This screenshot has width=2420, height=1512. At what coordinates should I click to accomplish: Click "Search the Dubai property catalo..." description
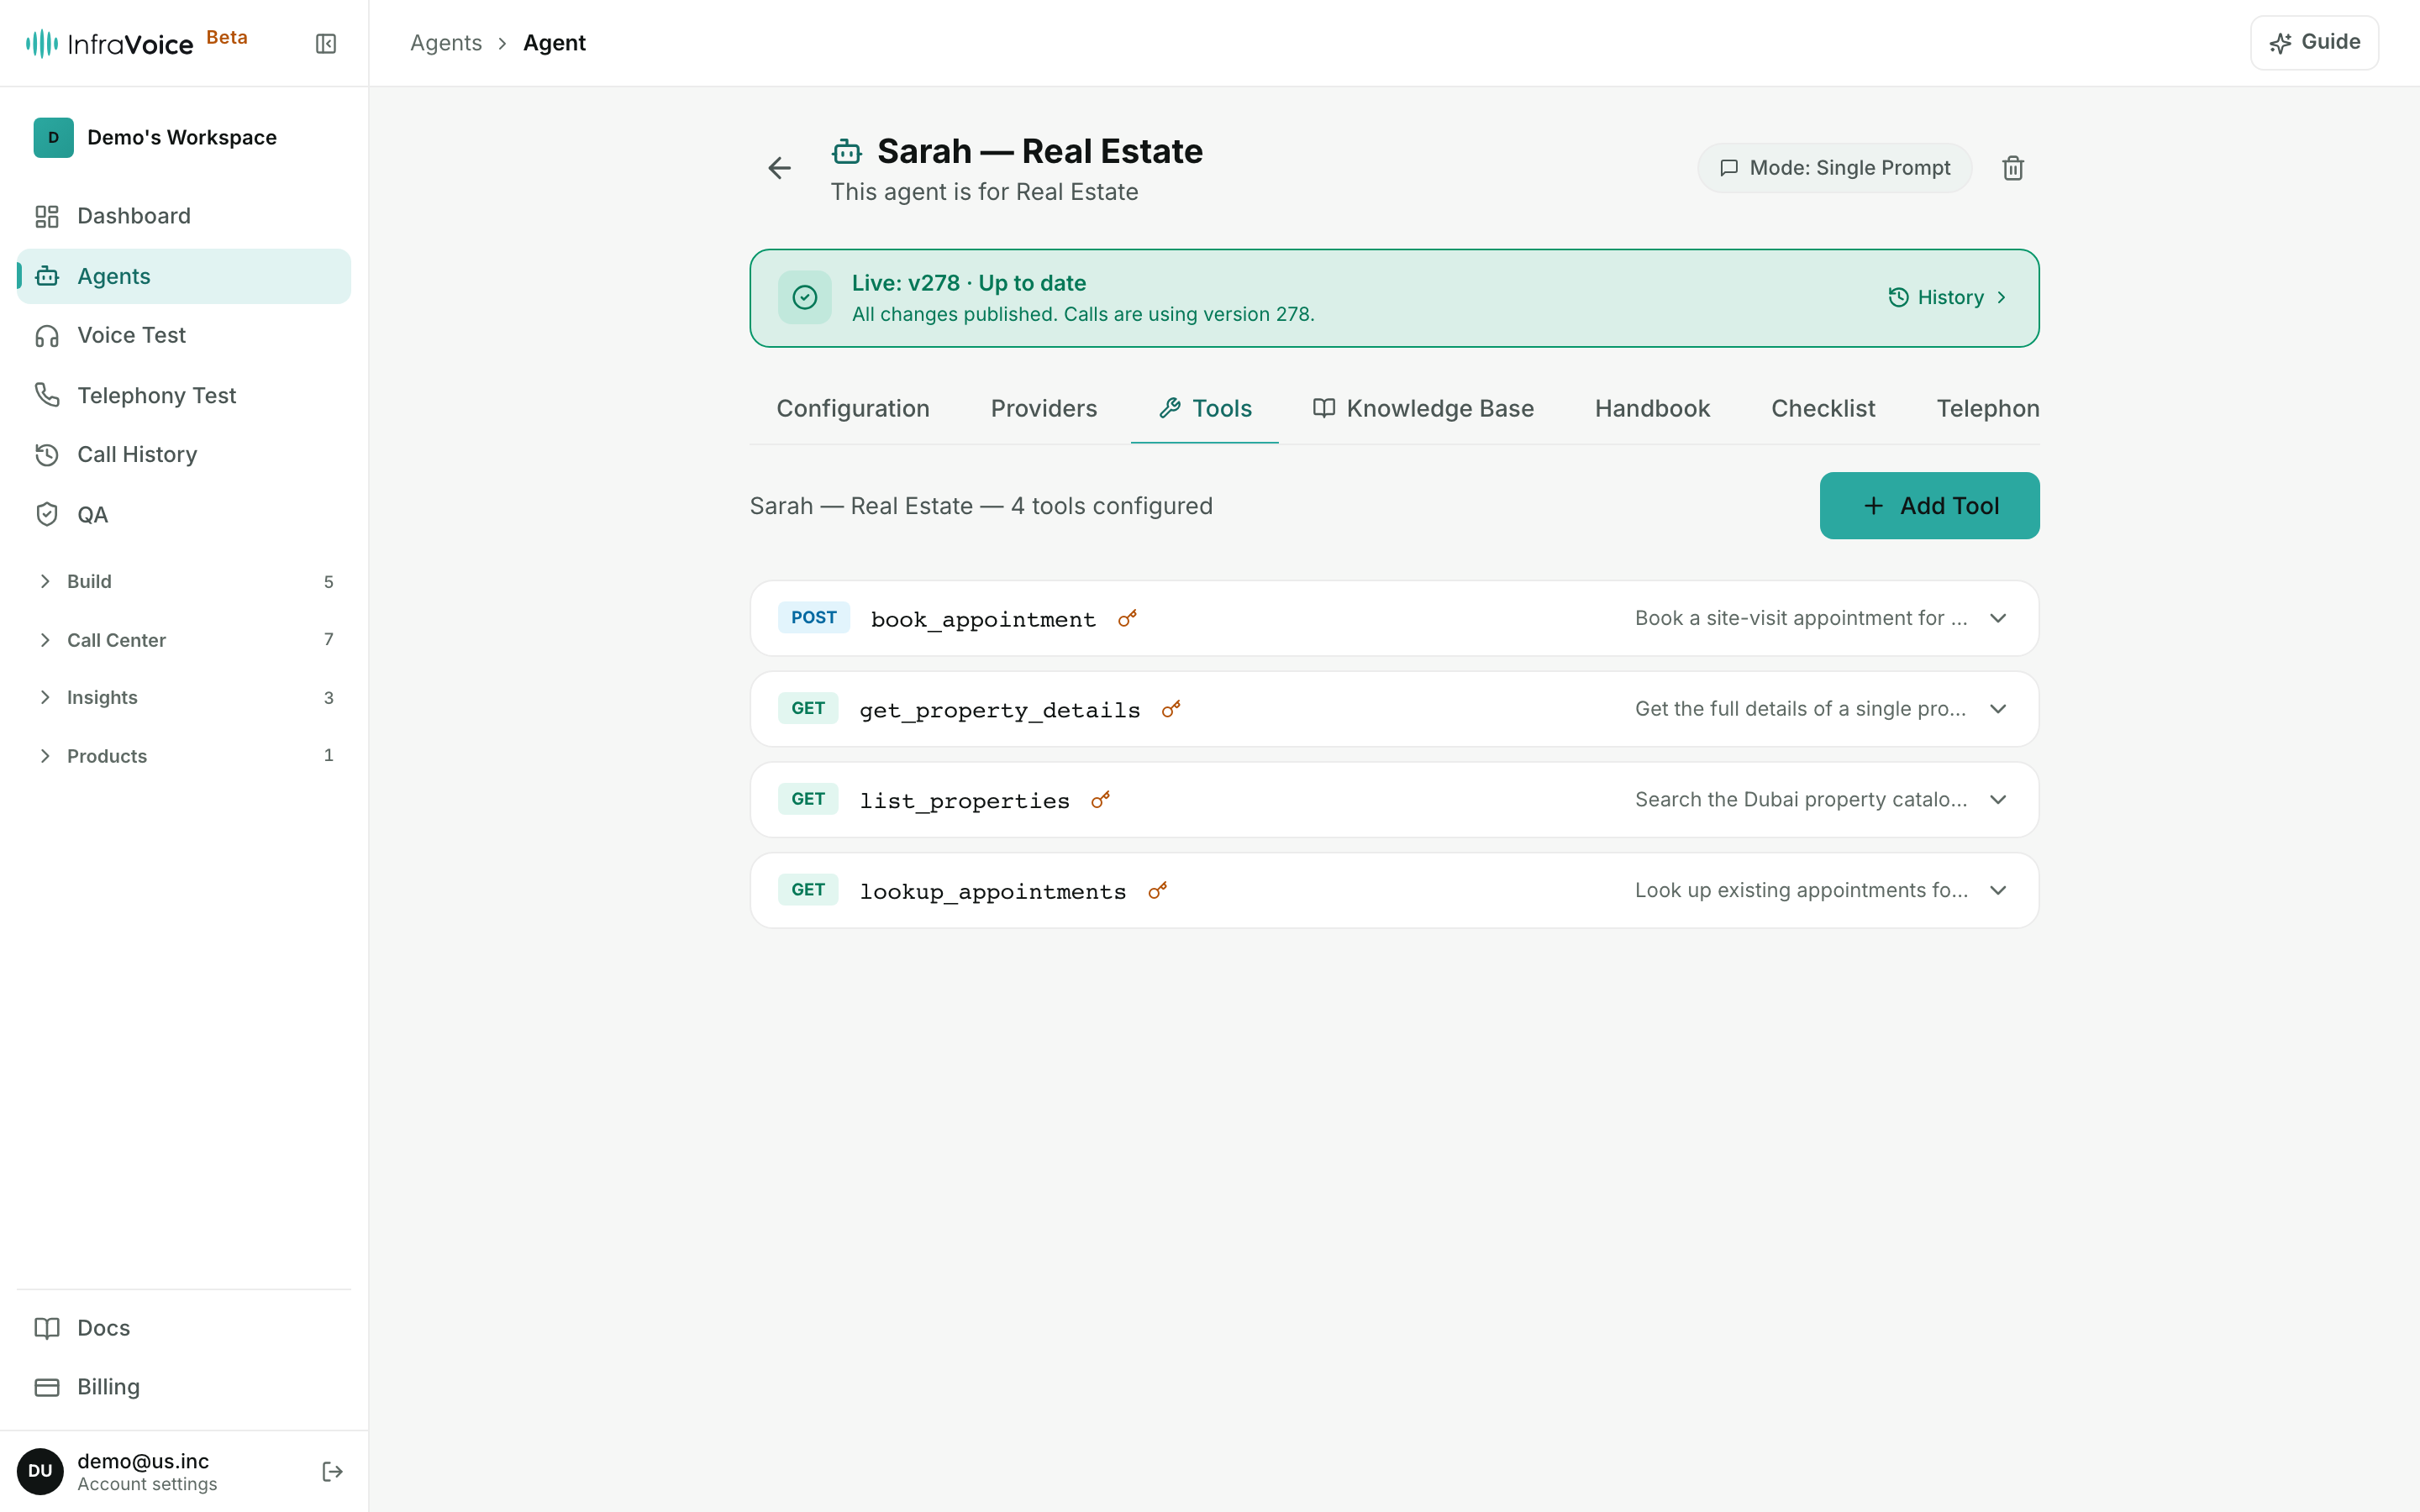1801,800
